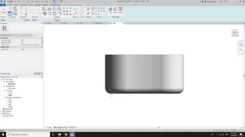Open the Select panel dropdown
245x137 pixels.
click(x=3, y=17)
